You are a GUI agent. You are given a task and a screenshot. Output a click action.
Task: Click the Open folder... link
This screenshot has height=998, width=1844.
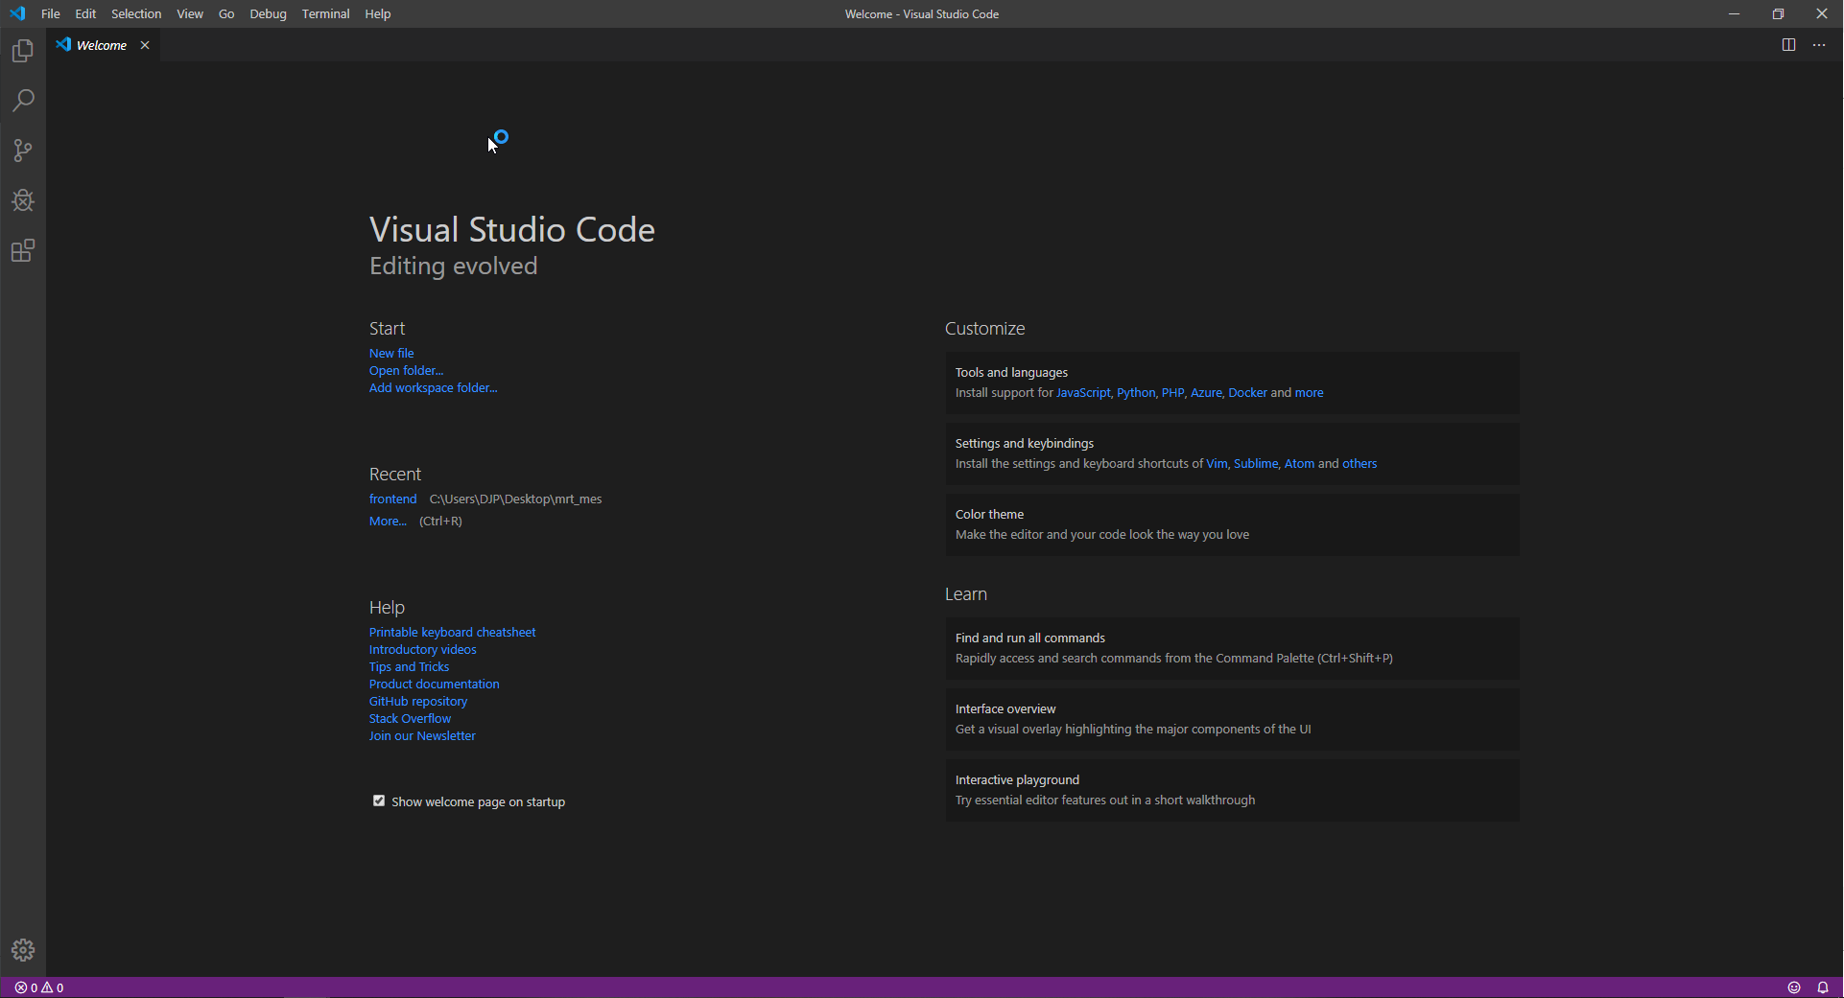pos(406,370)
